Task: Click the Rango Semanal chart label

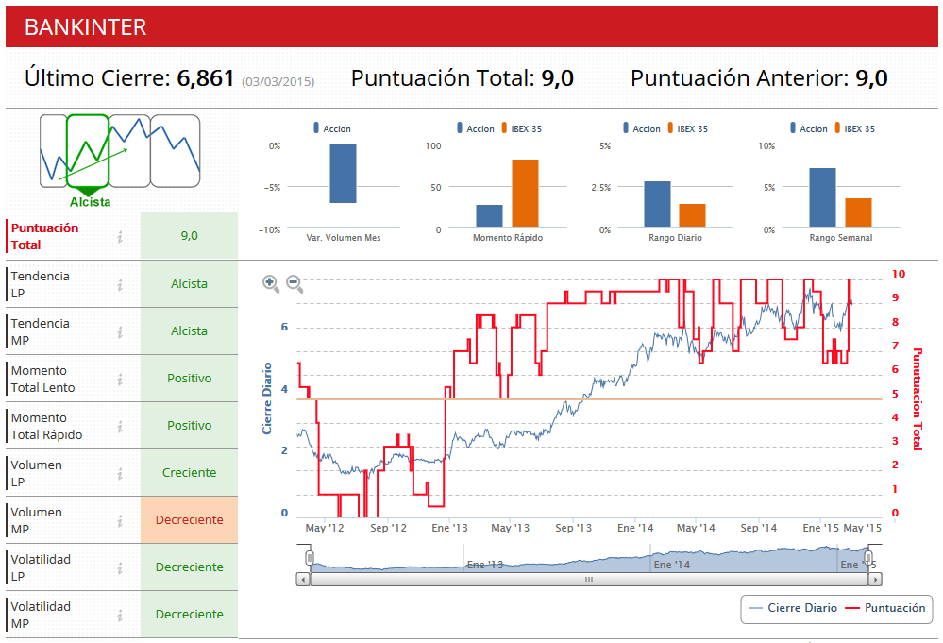Action: click(x=841, y=238)
